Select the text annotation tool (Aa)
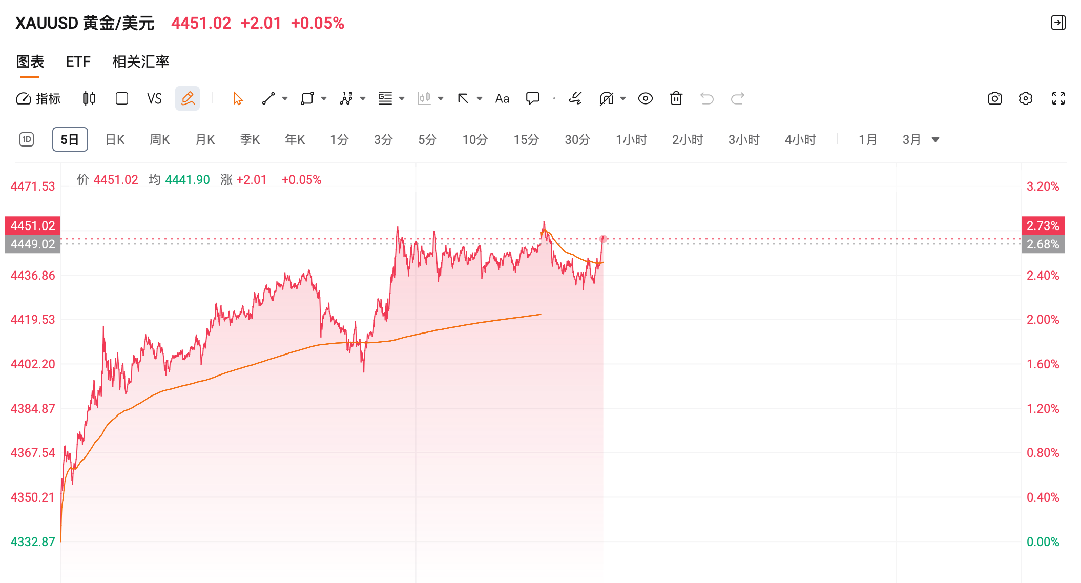Viewport: 1081px width, 583px height. click(502, 98)
